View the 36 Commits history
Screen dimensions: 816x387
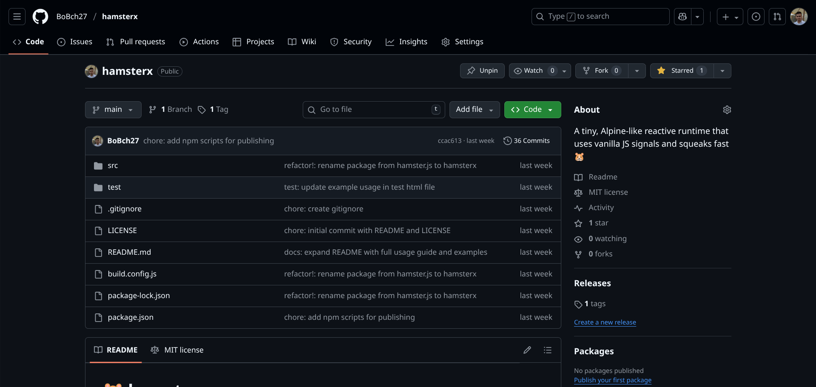[x=526, y=141]
